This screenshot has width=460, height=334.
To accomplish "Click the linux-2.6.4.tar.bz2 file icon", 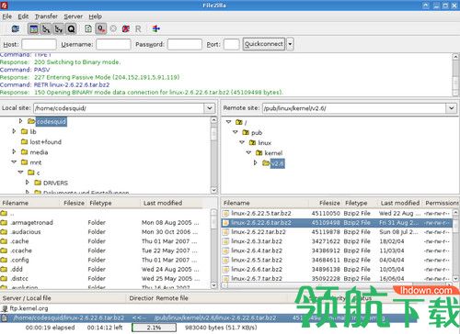I will click(x=226, y=250).
